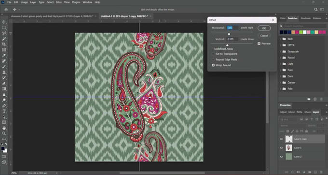Screen dimensions: 328x175
Task: Select the Crop tool
Action: click(4, 44)
